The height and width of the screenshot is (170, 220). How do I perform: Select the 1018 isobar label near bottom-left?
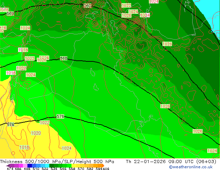pyautogui.click(x=24, y=147)
